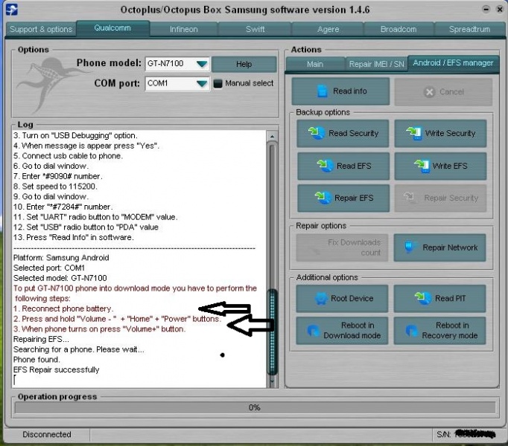Switch to the Qualcomm tab
The height and width of the screenshot is (446, 508).
tap(112, 28)
